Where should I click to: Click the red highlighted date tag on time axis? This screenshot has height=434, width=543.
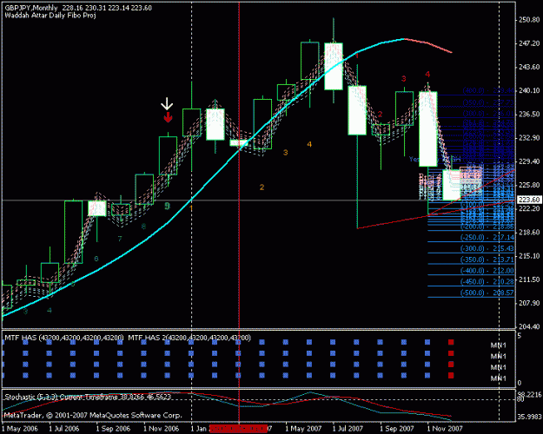click(x=238, y=429)
